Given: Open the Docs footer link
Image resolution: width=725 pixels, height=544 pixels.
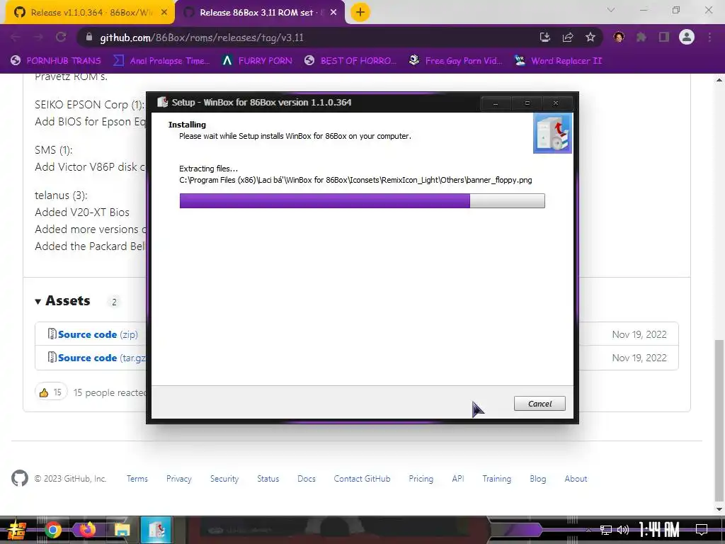Looking at the screenshot, I should tap(307, 479).
